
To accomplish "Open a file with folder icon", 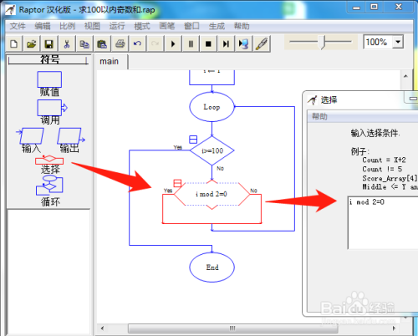I will [x=31, y=43].
